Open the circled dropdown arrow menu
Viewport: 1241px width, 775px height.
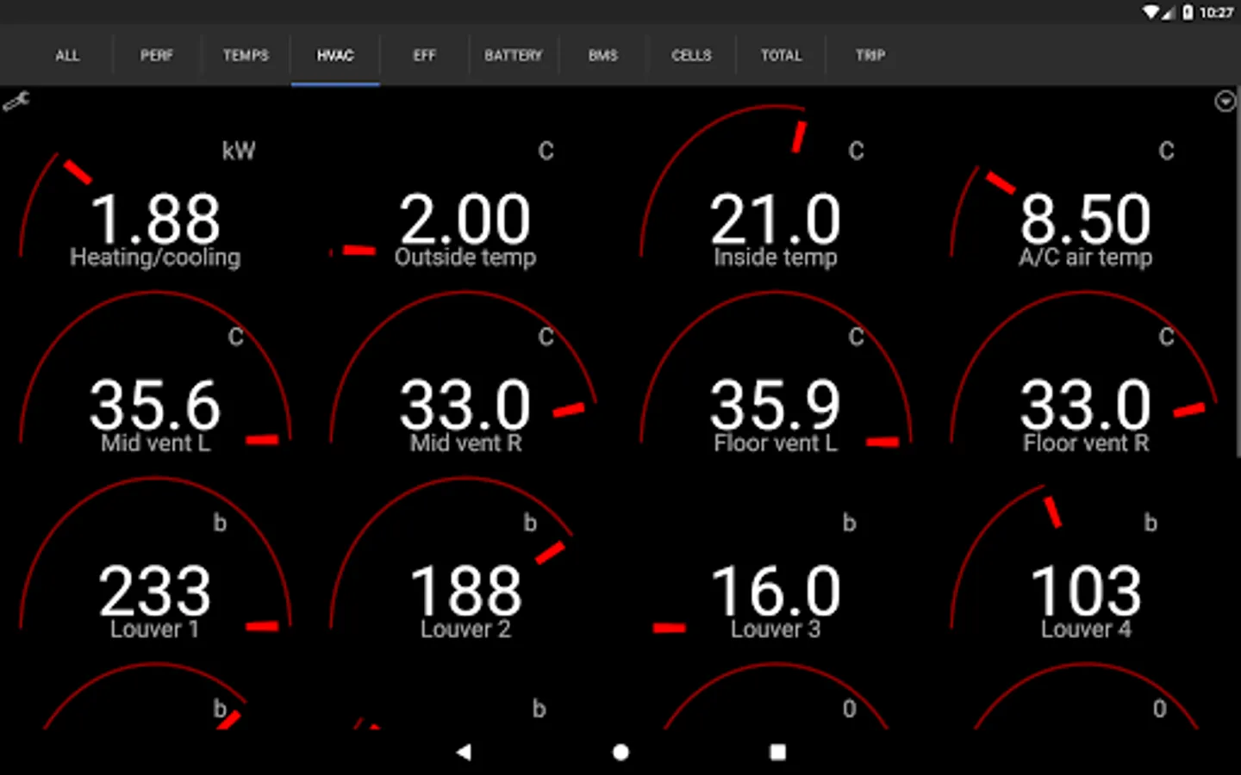tap(1225, 102)
